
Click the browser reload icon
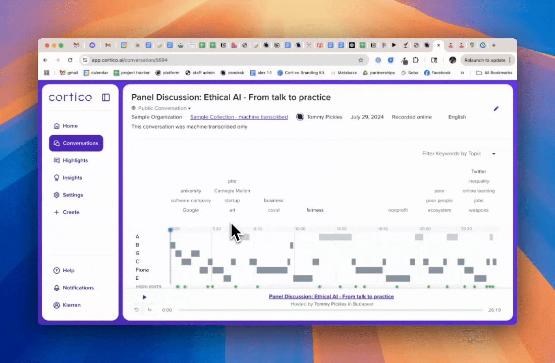70,60
